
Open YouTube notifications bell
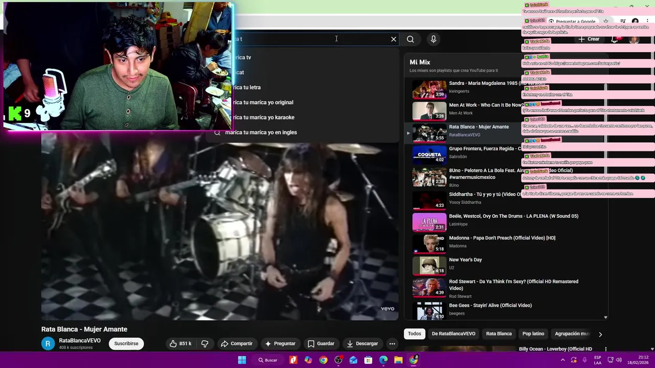click(x=615, y=39)
